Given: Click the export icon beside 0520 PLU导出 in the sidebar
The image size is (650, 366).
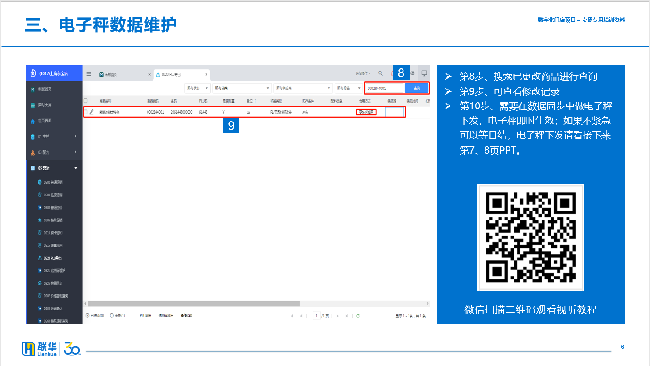Looking at the screenshot, I should (40, 258).
